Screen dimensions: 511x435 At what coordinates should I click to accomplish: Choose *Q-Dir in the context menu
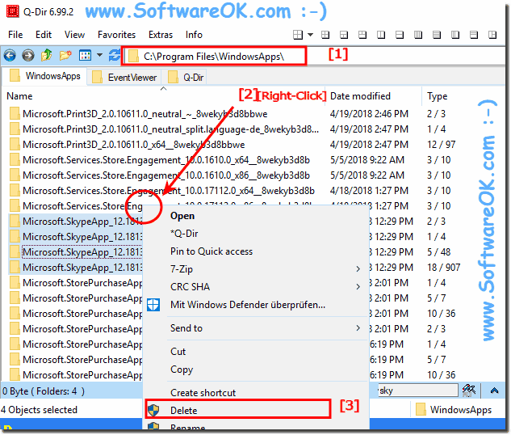pyautogui.click(x=184, y=234)
